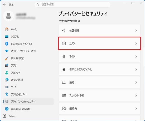This screenshot has height=121, width=145.
Task: Click the 設定 window title
Action: click(x=11, y=4)
